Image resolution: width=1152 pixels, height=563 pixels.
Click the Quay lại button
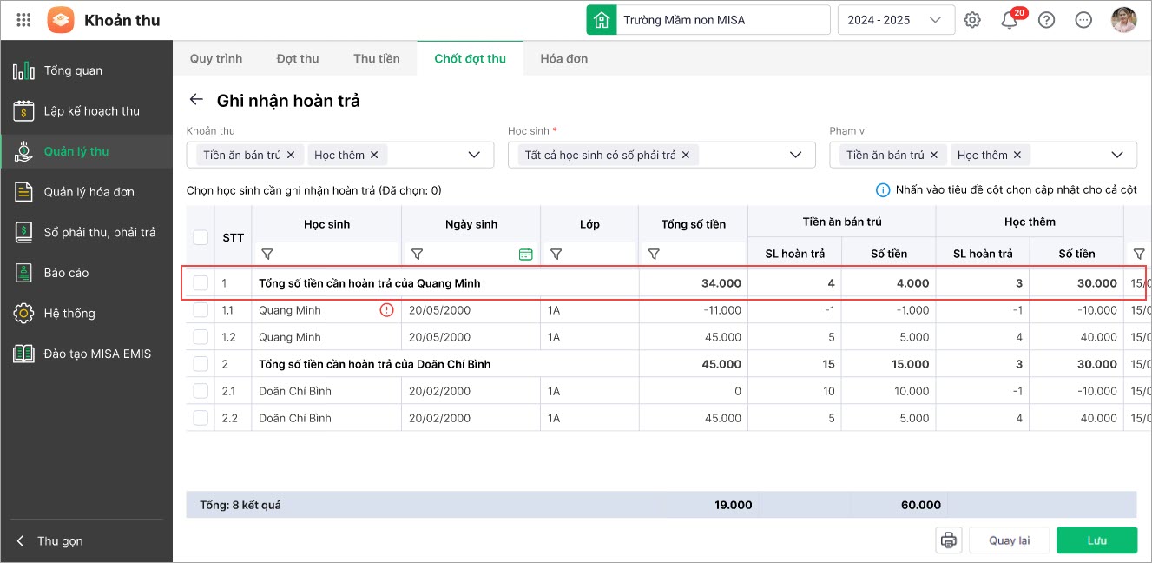[1009, 540]
